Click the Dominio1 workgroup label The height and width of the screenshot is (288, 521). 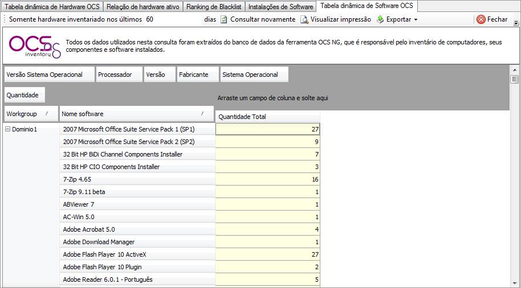click(25, 130)
